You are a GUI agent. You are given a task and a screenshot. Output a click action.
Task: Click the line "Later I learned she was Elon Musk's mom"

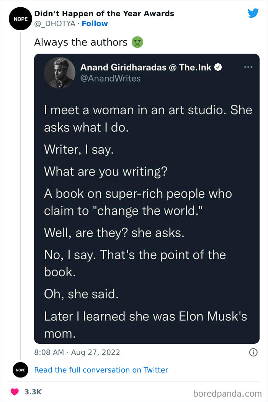pyautogui.click(x=145, y=325)
